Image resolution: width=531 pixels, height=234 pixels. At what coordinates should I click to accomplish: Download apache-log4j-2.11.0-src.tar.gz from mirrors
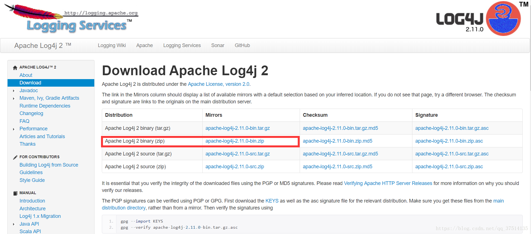(x=237, y=154)
